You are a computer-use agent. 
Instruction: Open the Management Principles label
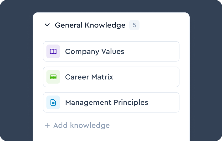(x=107, y=102)
